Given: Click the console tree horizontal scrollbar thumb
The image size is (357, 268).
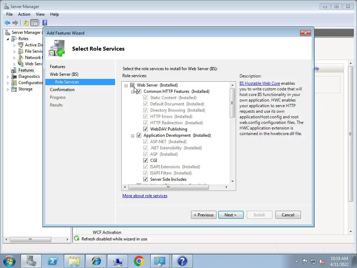Looking at the screenshot, I should pyautogui.click(x=31, y=239).
